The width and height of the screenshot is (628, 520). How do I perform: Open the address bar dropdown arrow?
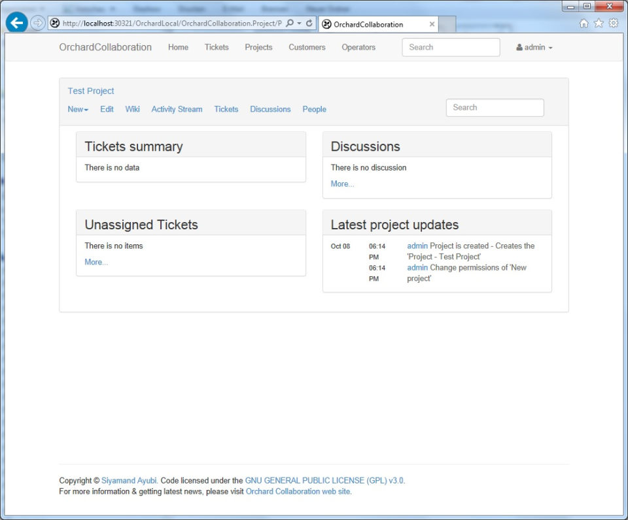click(x=299, y=24)
